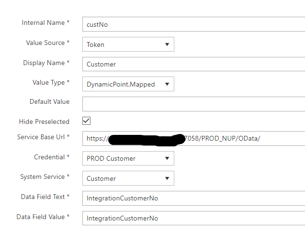Focus the Data Field Value input

click(x=193, y=218)
